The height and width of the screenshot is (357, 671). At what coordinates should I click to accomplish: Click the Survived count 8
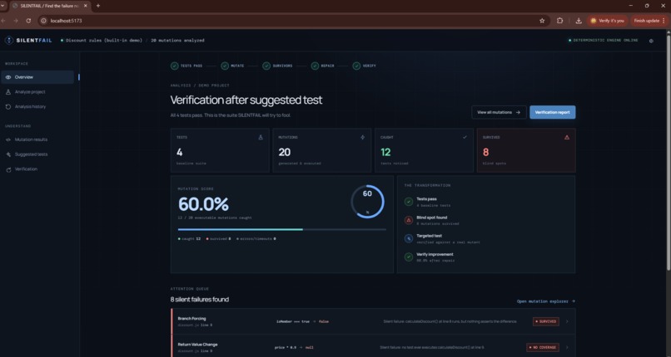point(485,152)
